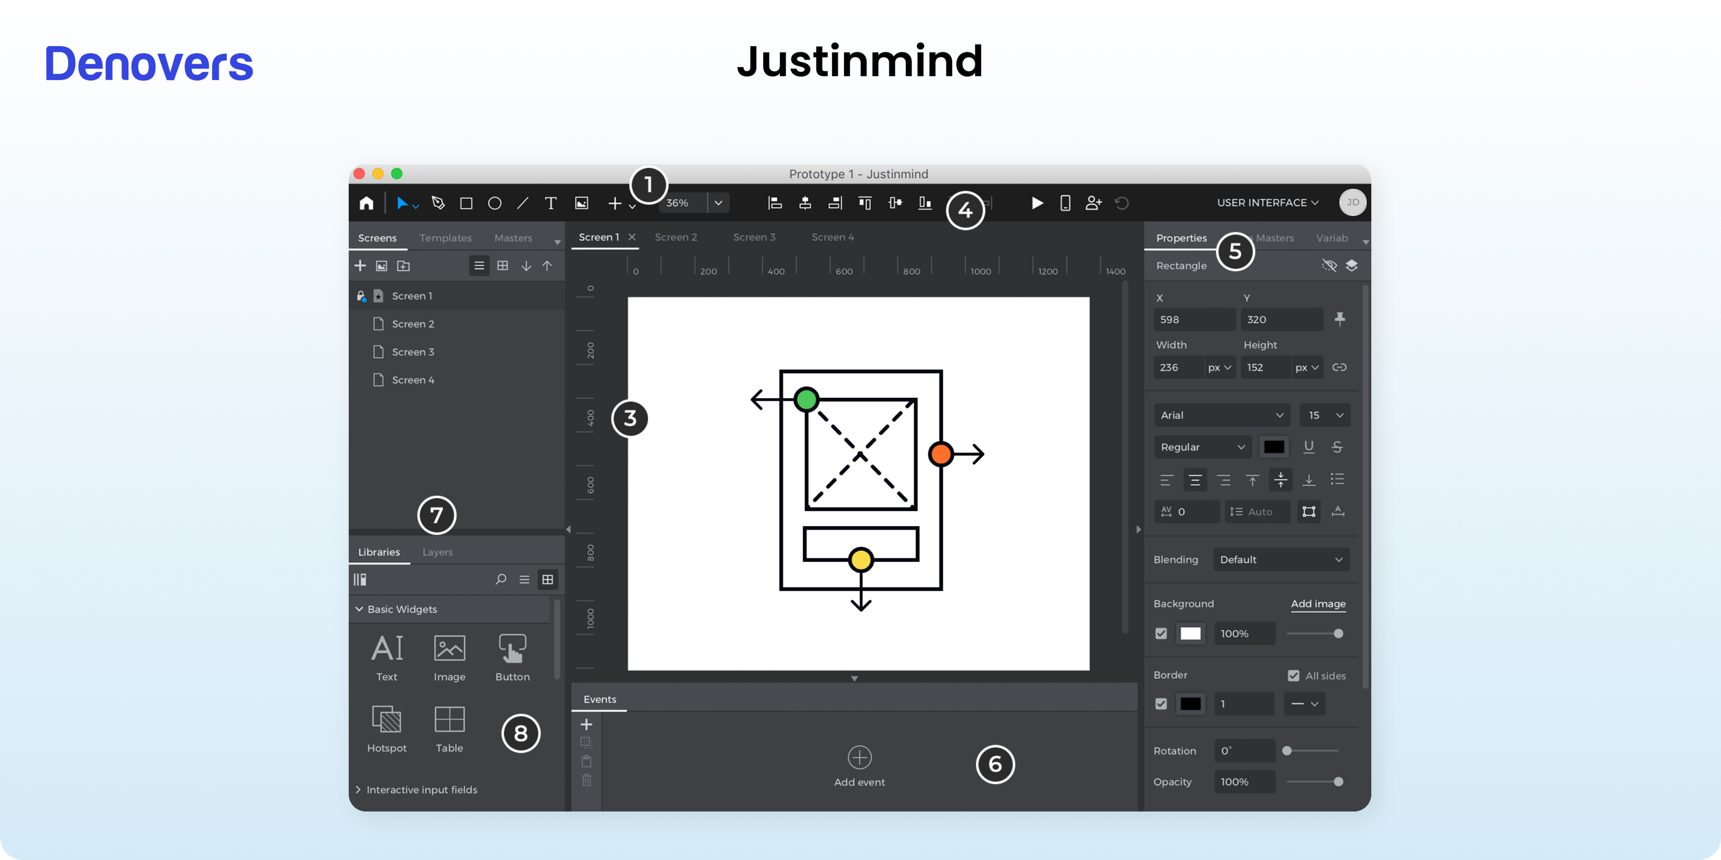This screenshot has width=1721, height=860.
Task: Switch to the Templates tab
Action: (x=445, y=238)
